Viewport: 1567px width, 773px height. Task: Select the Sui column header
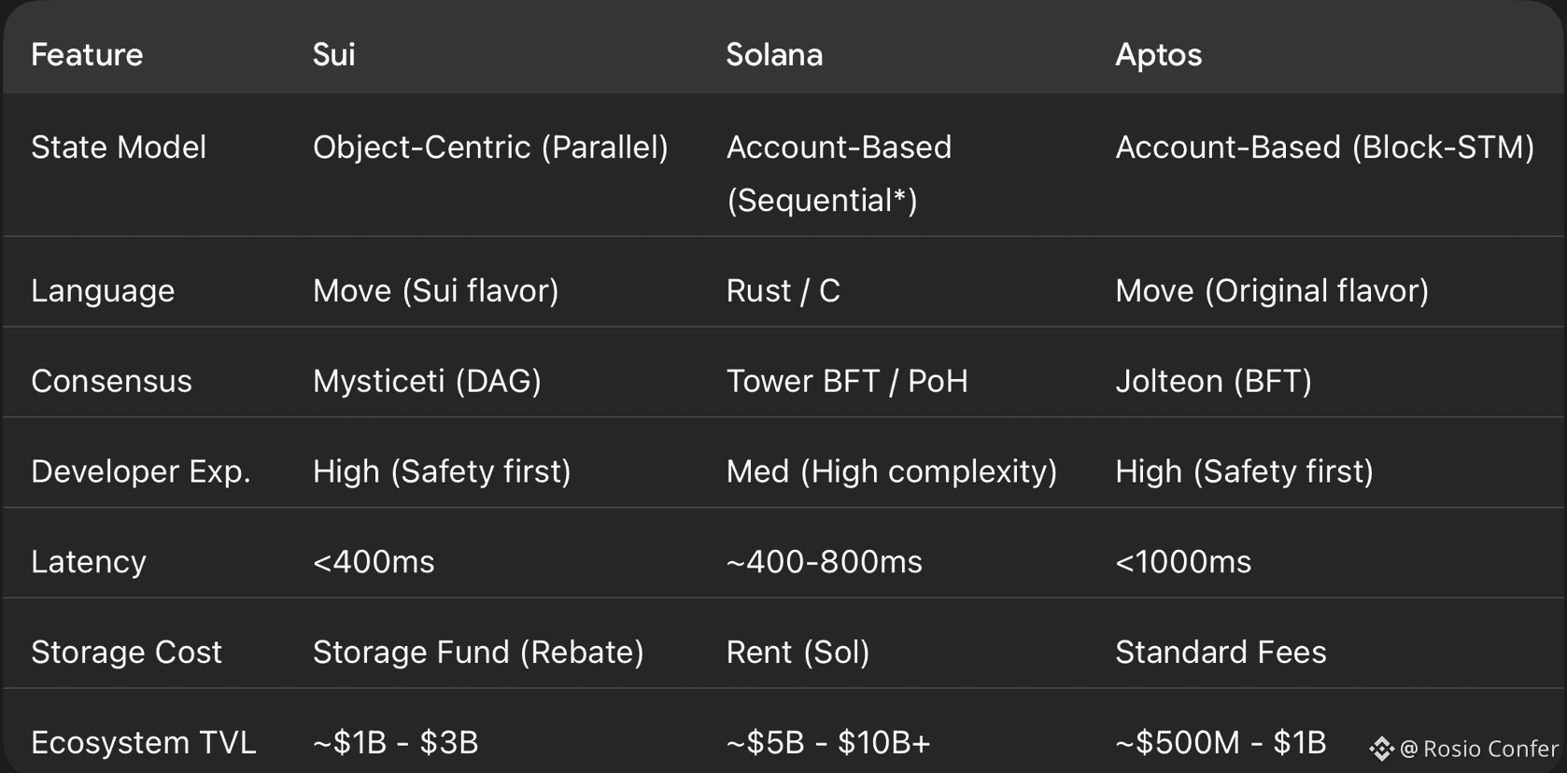[x=333, y=55]
